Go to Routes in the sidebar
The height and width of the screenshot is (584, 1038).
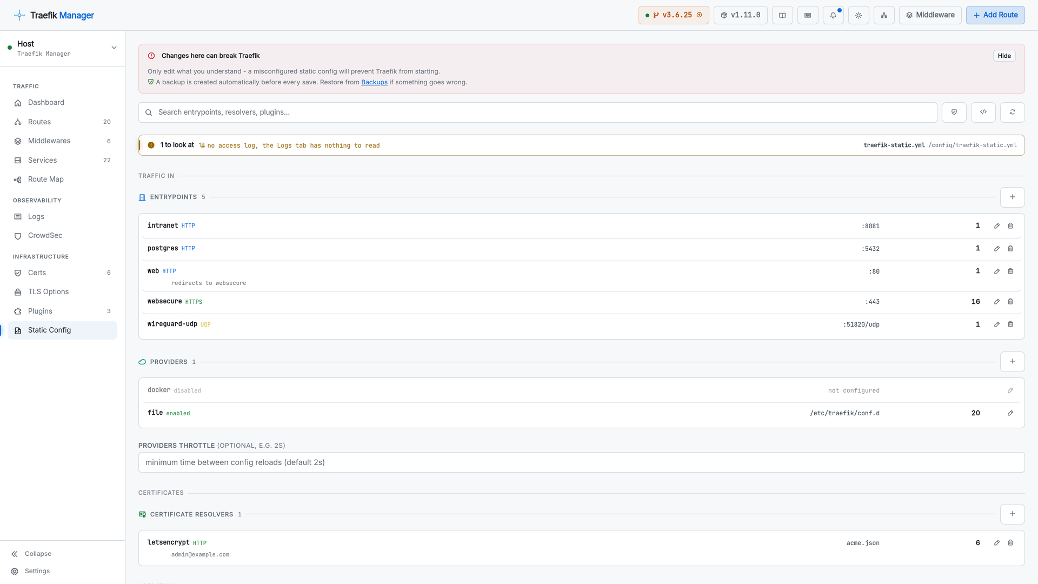click(62, 122)
